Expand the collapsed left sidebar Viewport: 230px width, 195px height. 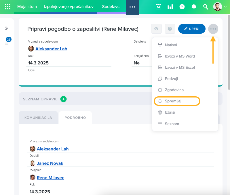(x=6, y=28)
